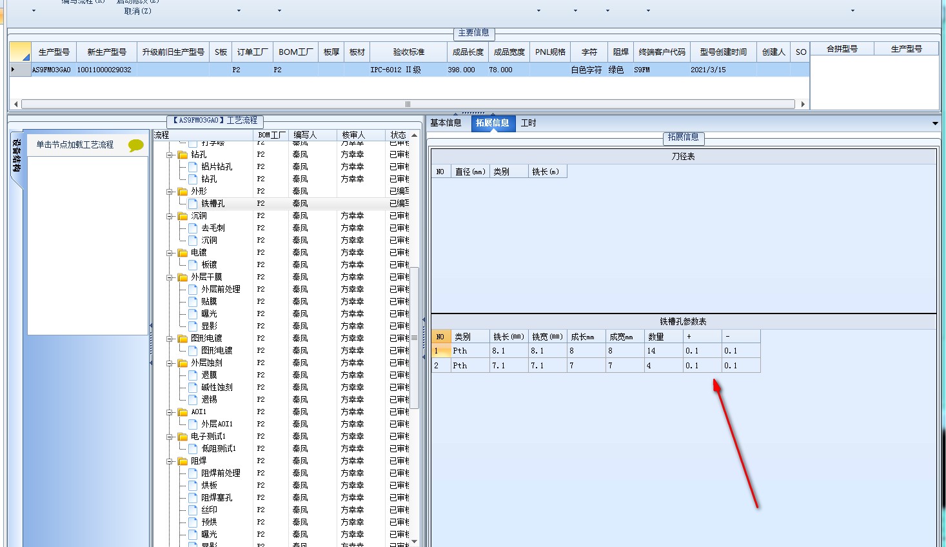The width and height of the screenshot is (946, 547).
Task: Click the 验收标准 column header
Action: click(409, 52)
